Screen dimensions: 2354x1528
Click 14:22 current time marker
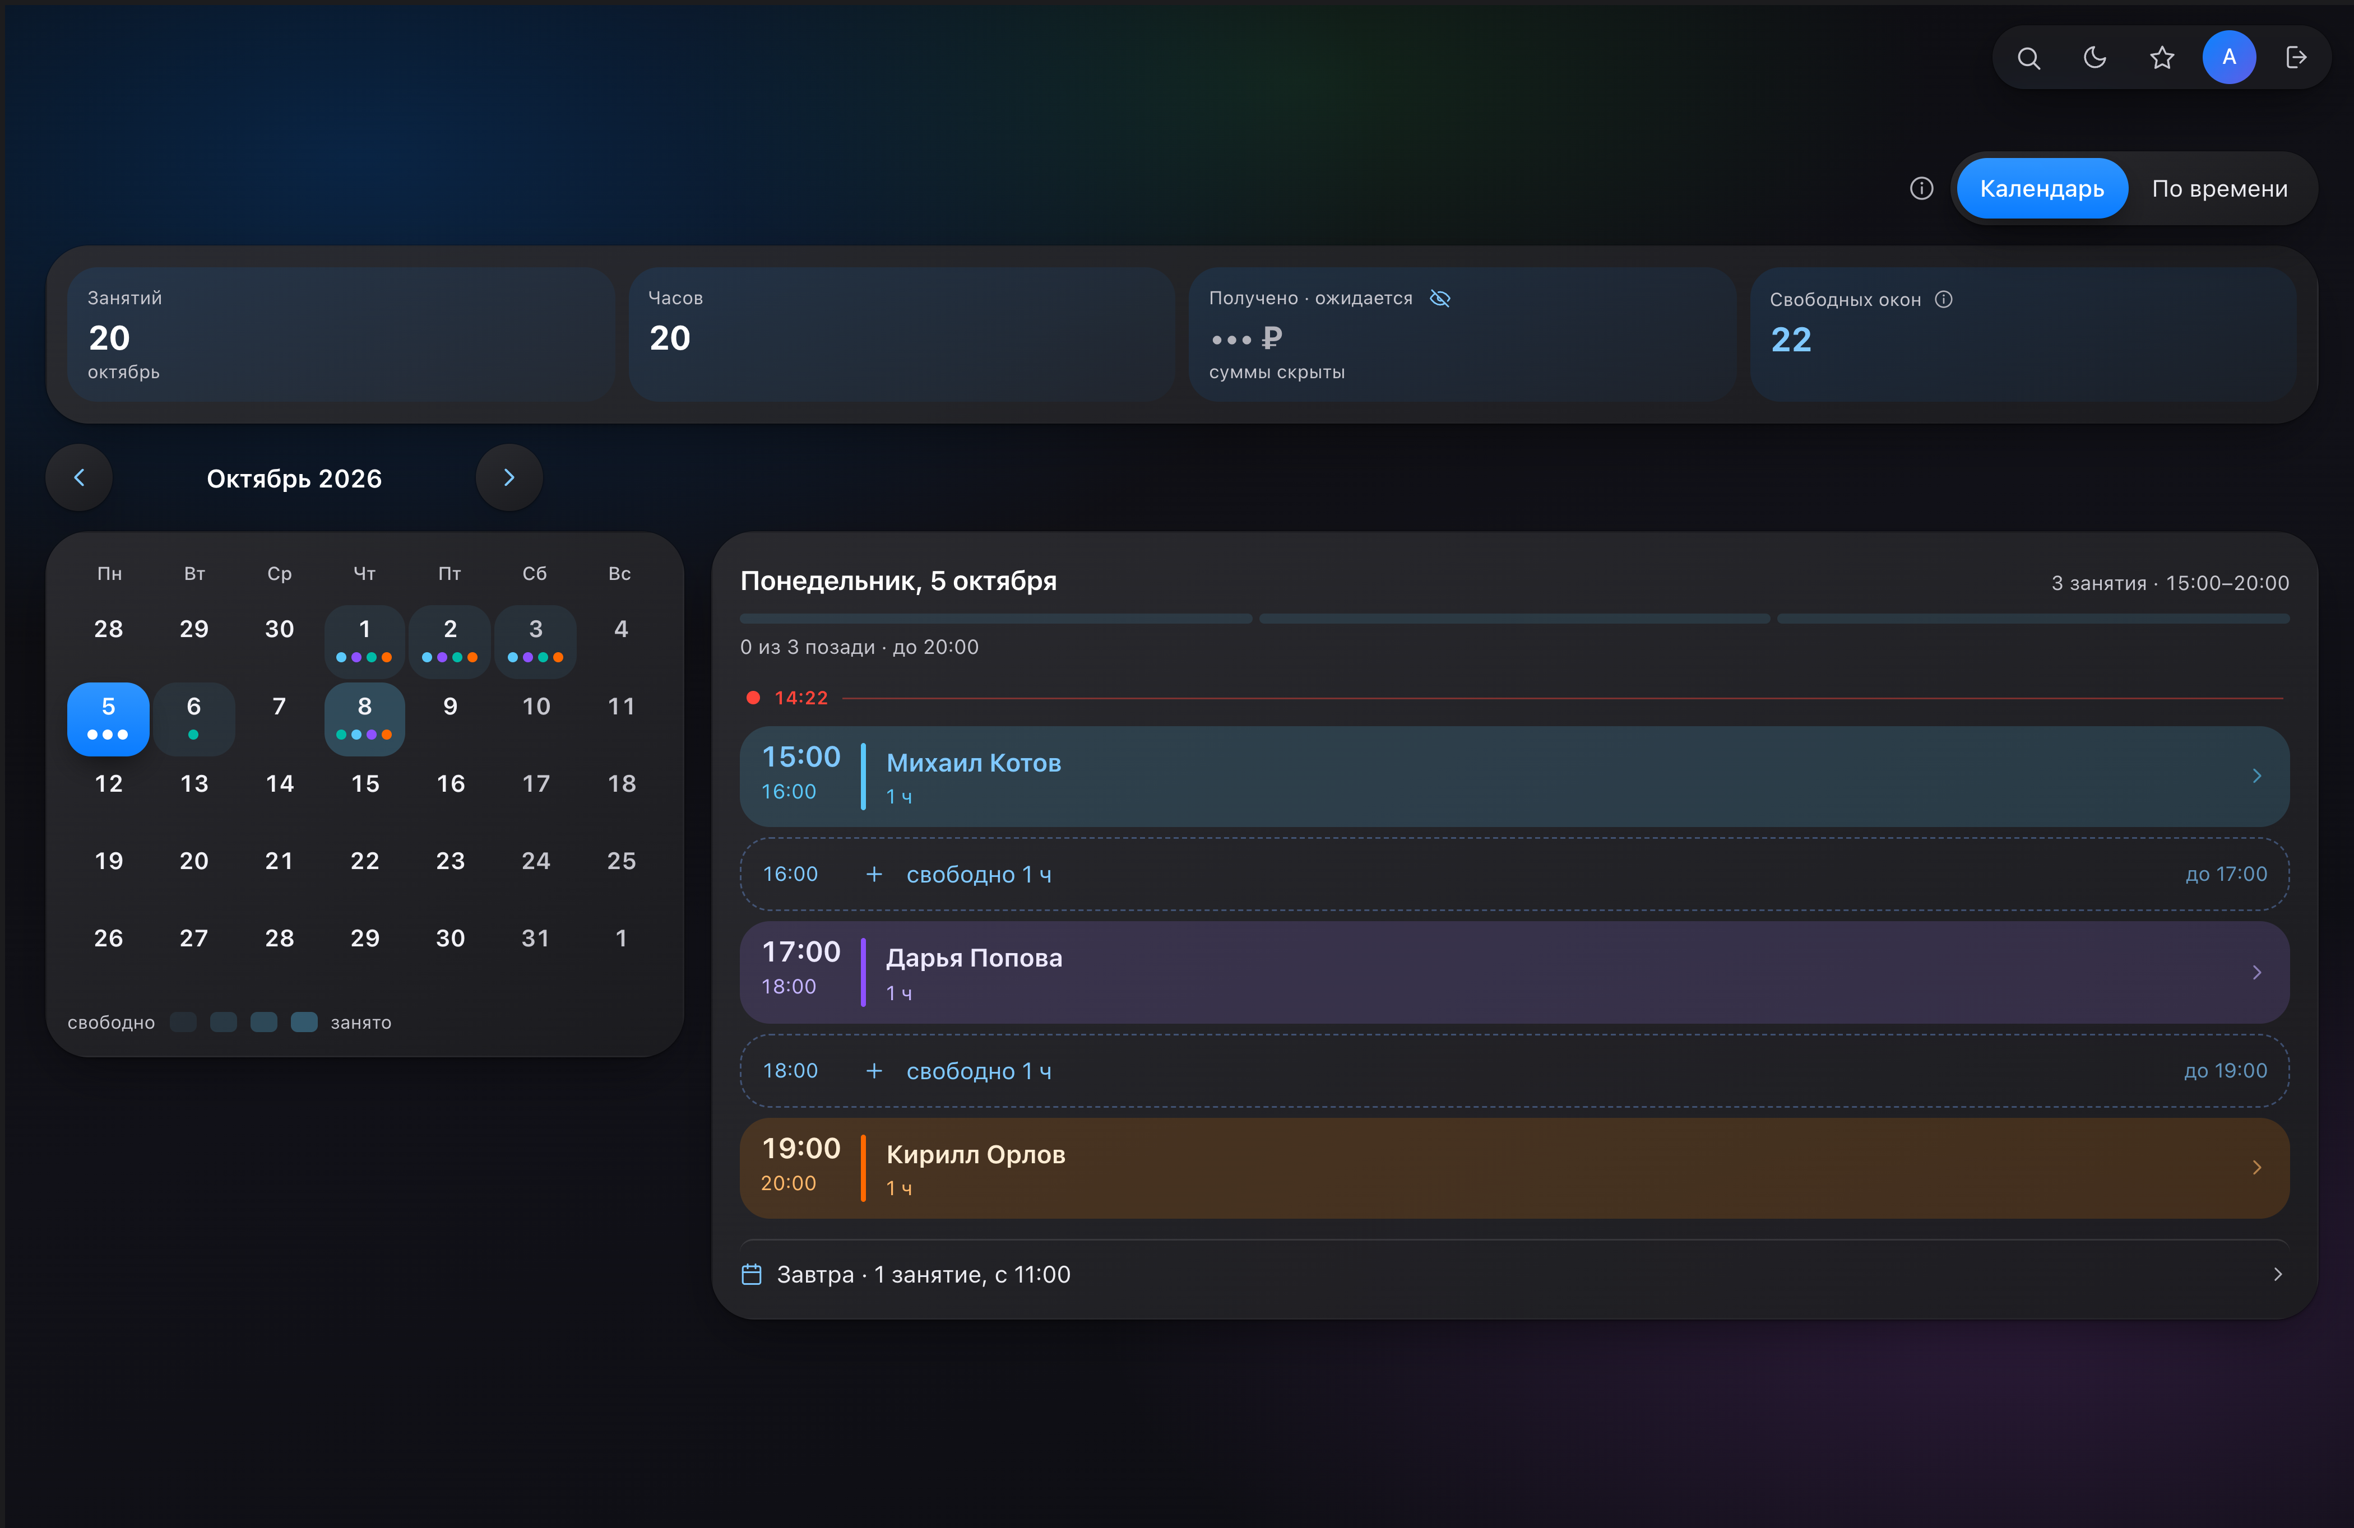pos(800,698)
